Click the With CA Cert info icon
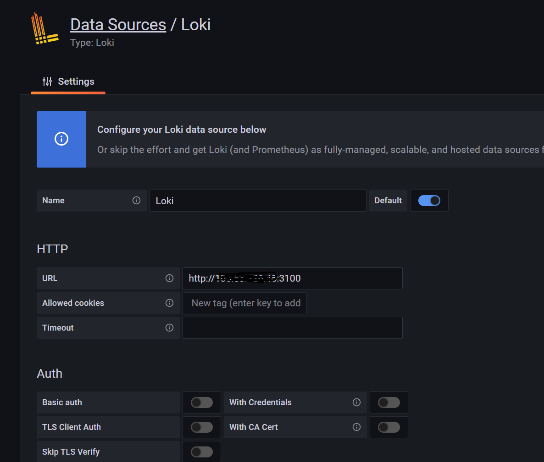Viewport: 544px width, 462px height. click(x=356, y=427)
